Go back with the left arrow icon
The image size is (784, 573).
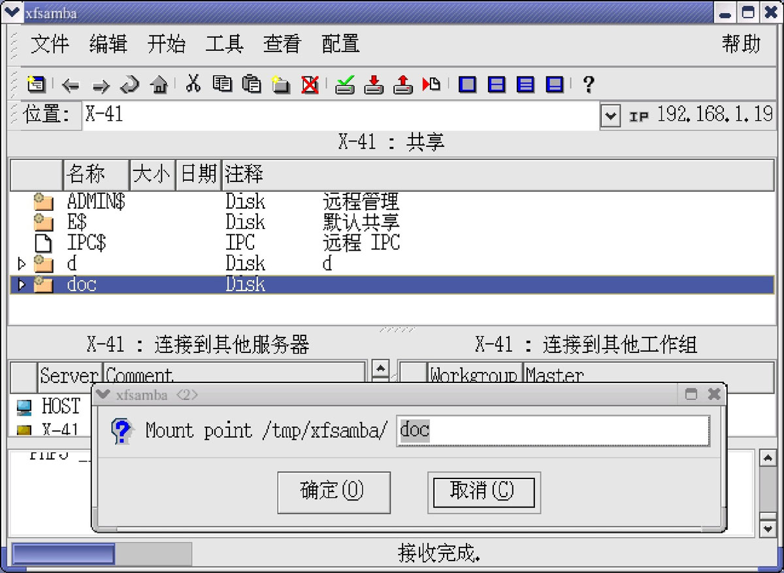71,85
